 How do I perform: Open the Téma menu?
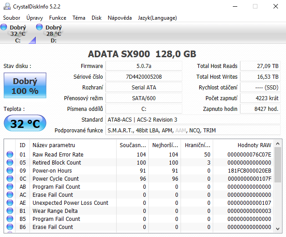(79, 18)
